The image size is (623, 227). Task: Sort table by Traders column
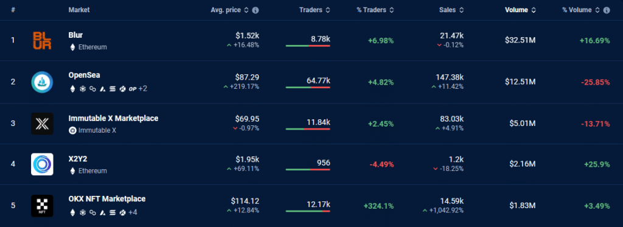coord(315,10)
